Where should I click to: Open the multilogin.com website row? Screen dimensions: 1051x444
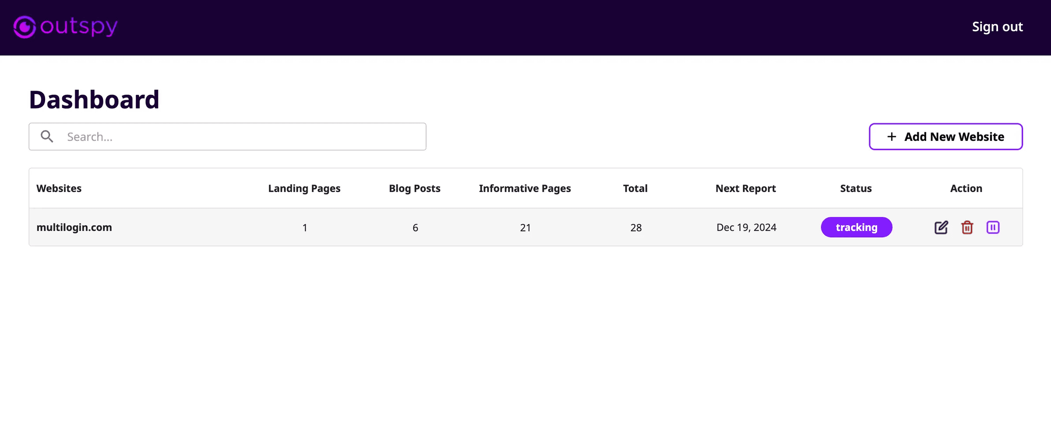point(74,227)
